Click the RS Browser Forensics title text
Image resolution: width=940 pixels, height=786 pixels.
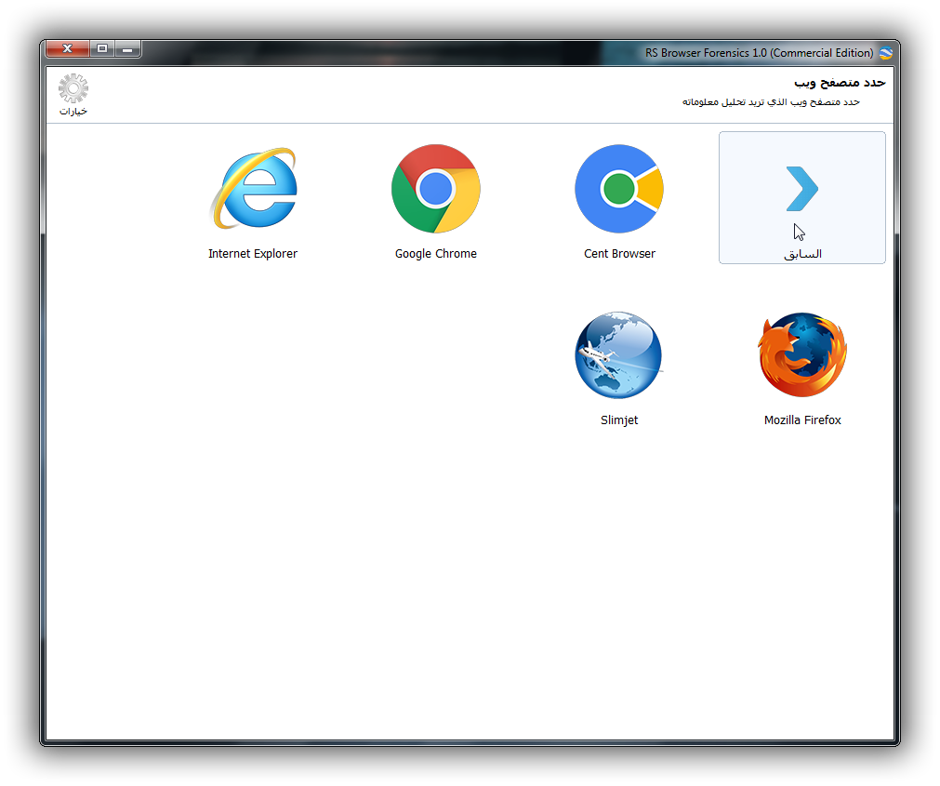click(759, 53)
